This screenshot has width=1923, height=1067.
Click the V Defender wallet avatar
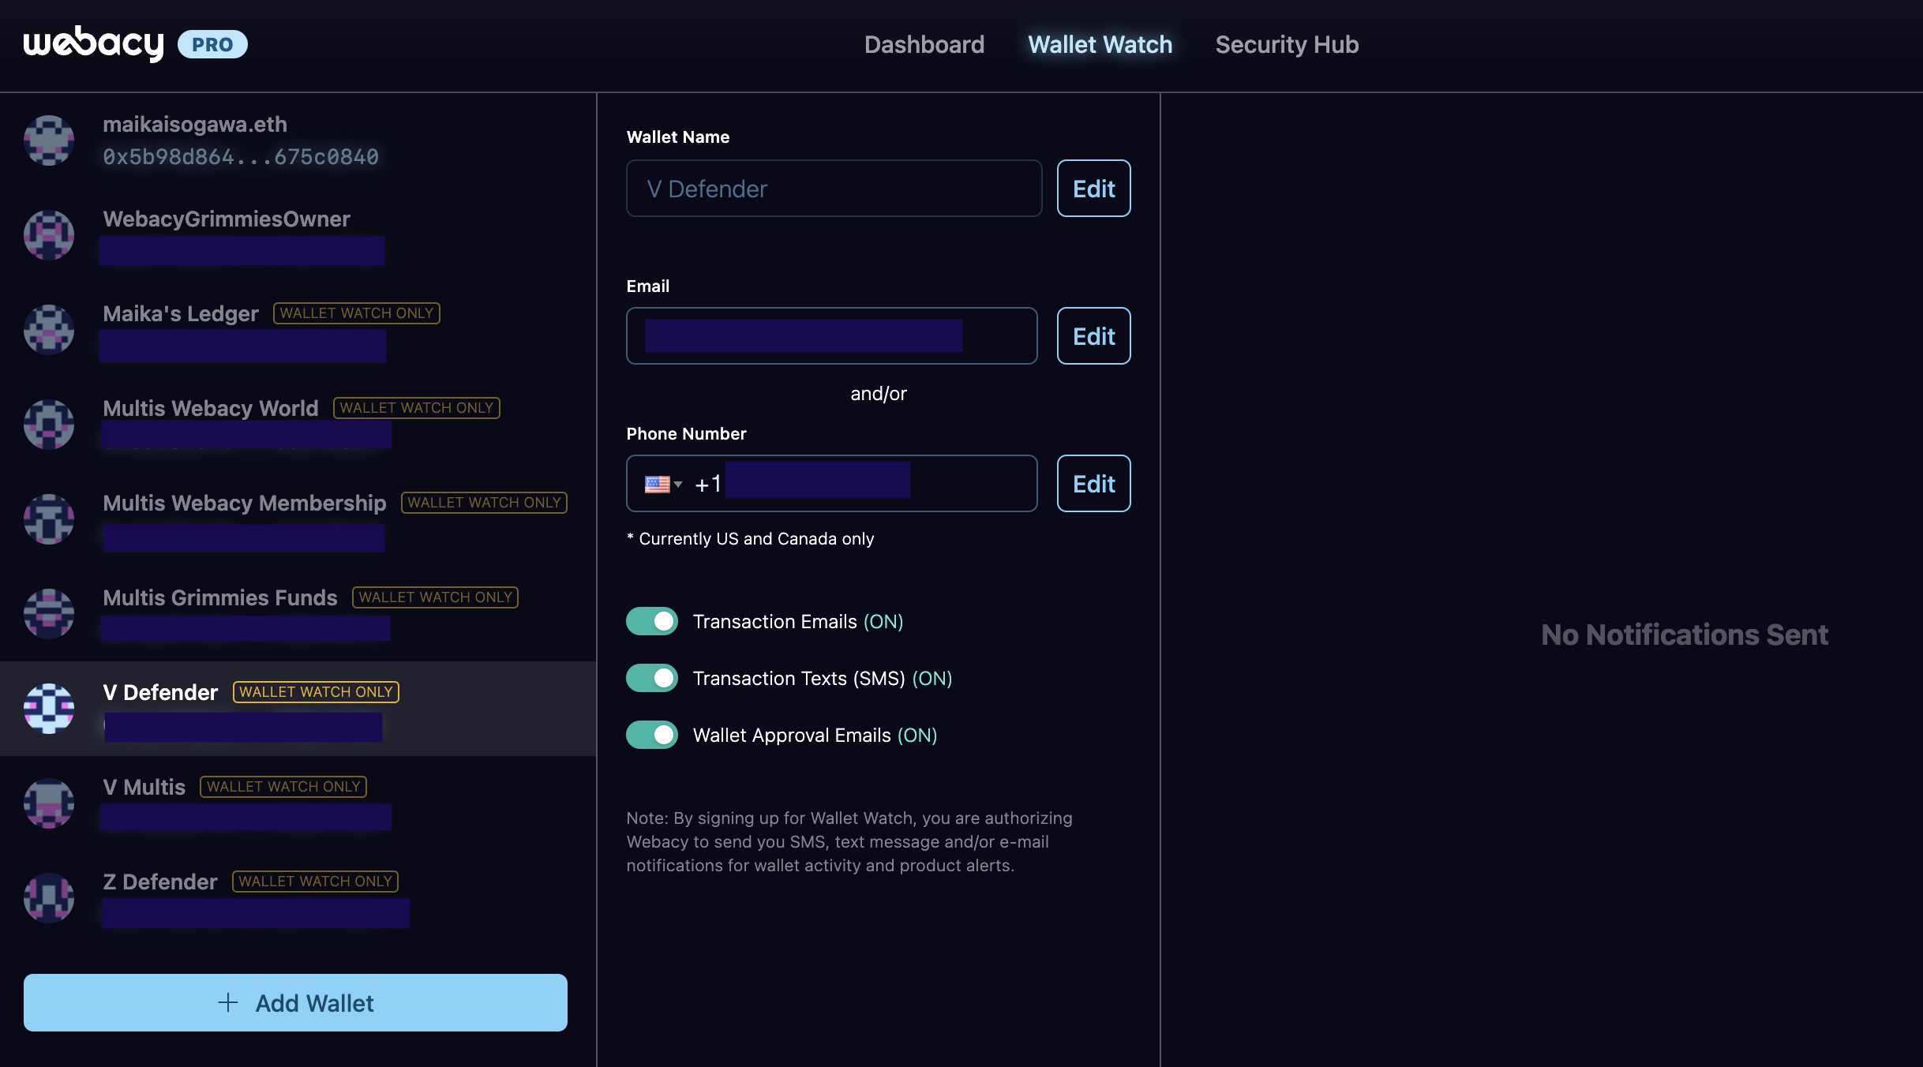49,709
